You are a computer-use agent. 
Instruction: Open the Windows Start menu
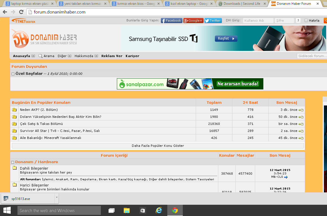tap(7, 210)
